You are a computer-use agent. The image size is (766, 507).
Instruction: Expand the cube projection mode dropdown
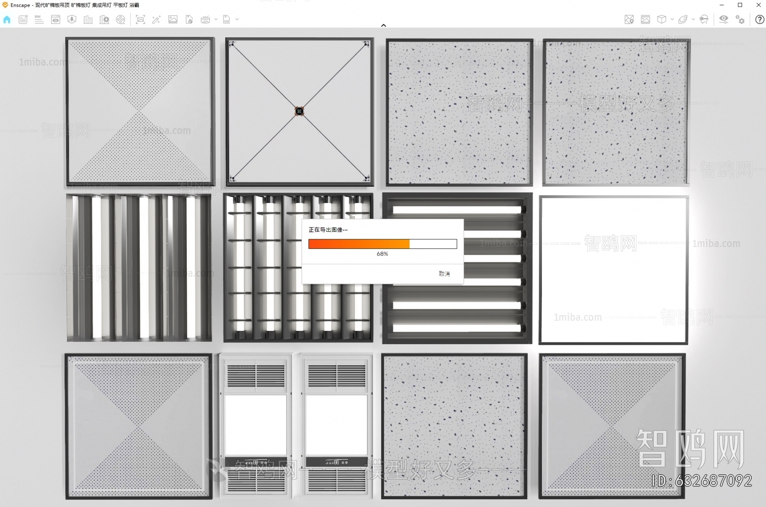(x=672, y=20)
